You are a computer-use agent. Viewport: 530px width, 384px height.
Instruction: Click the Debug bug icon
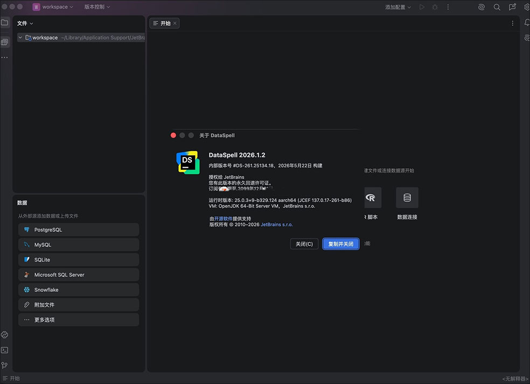pos(435,7)
